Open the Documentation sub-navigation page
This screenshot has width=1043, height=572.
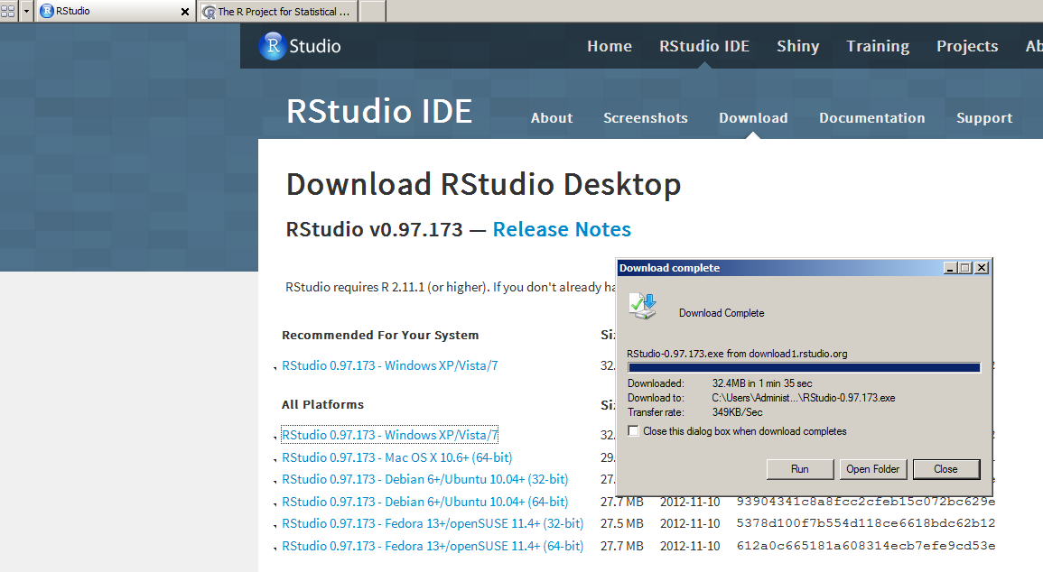click(872, 117)
